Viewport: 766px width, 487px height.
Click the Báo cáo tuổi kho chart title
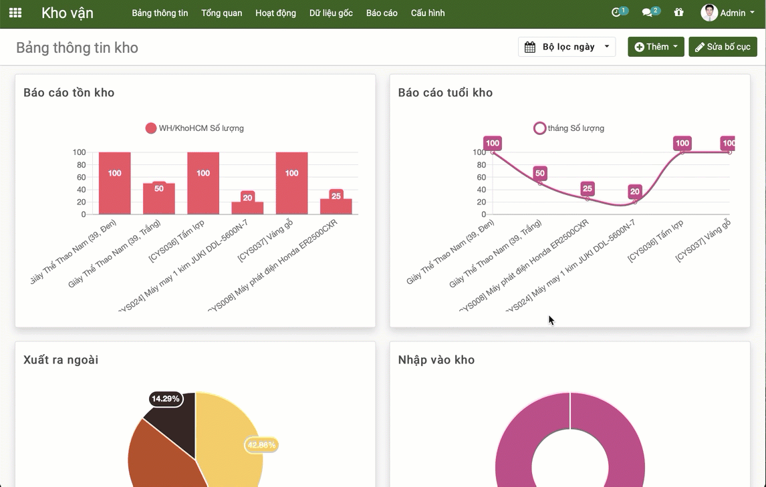click(445, 93)
